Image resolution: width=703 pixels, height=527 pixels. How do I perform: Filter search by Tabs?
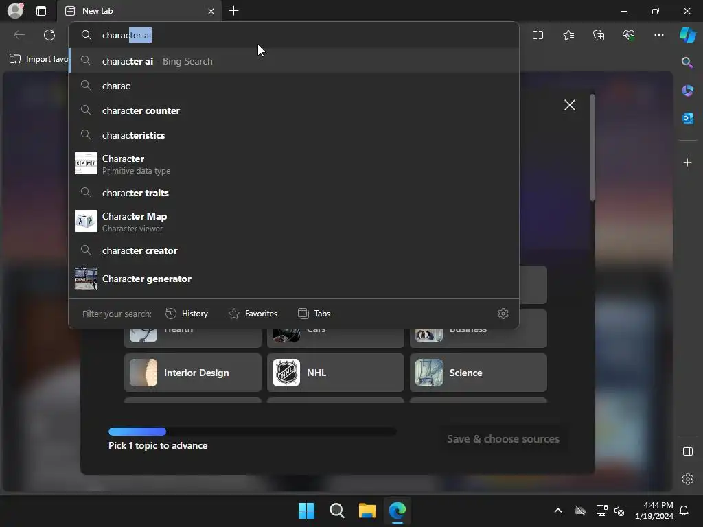point(314,314)
